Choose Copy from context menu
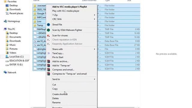192x108 pixels. 55,89
